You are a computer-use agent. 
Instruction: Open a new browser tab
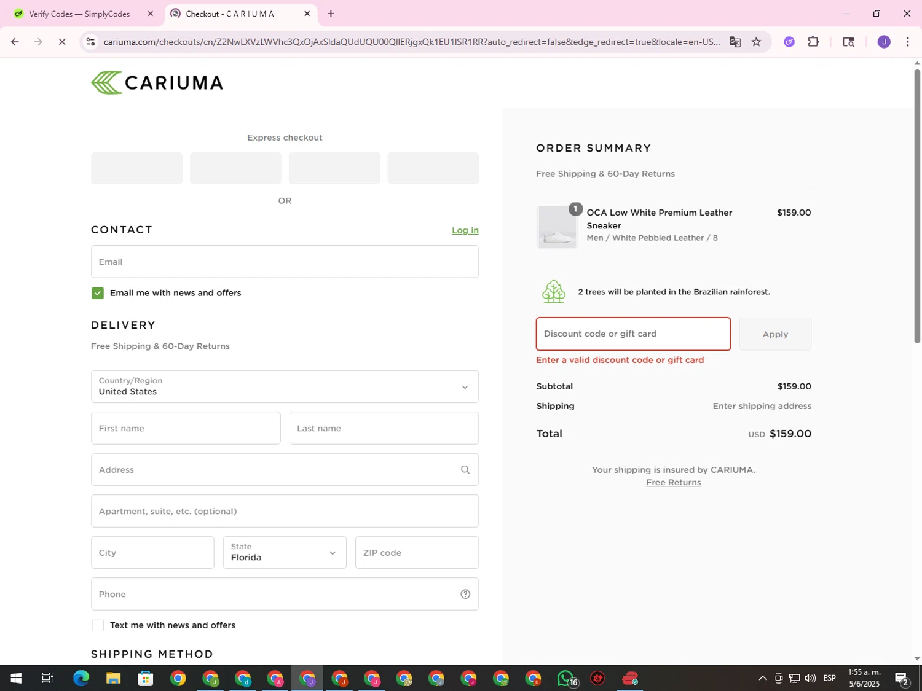pyautogui.click(x=331, y=14)
